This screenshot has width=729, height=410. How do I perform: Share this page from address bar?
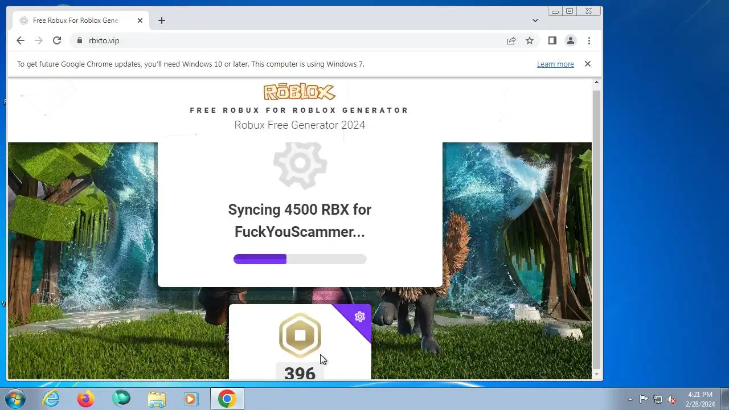[511, 40]
